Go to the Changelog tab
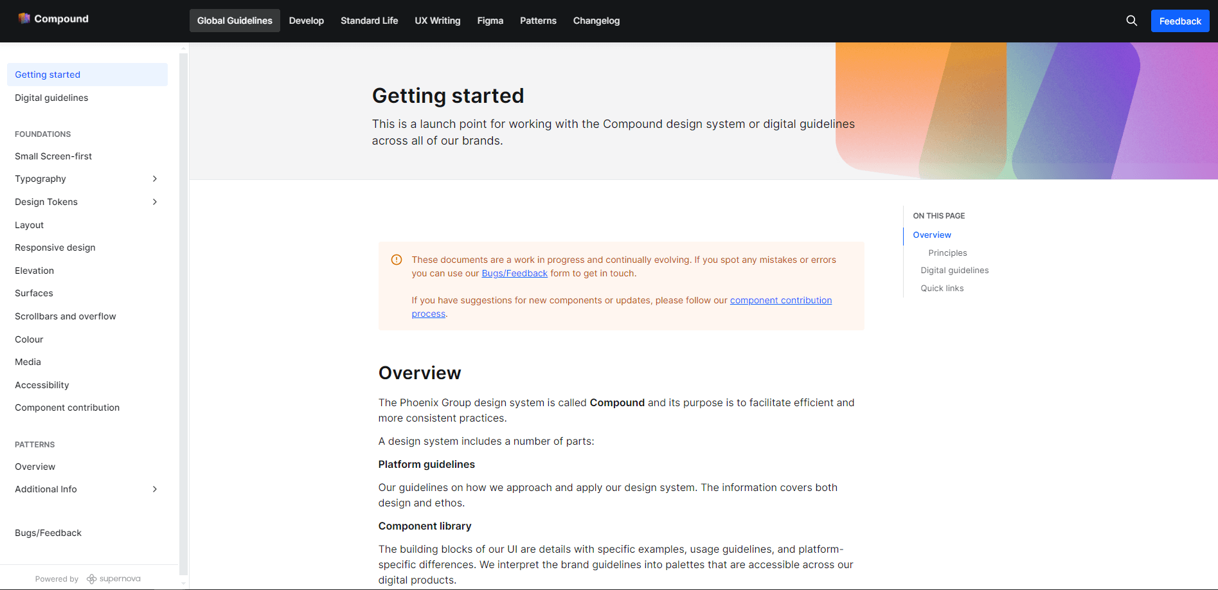Screen dimensions: 1218x590 tap(596, 21)
